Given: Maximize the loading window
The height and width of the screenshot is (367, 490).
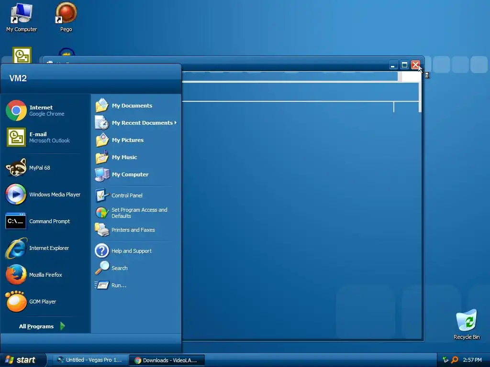Looking at the screenshot, I should 404,65.
